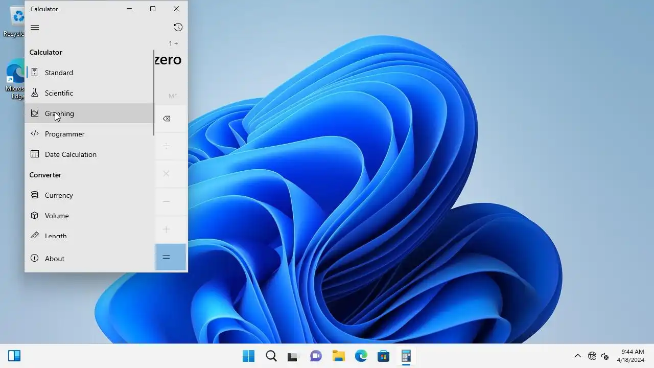Open the Graphing calculator mode
The image size is (654, 368).
pyautogui.click(x=89, y=113)
